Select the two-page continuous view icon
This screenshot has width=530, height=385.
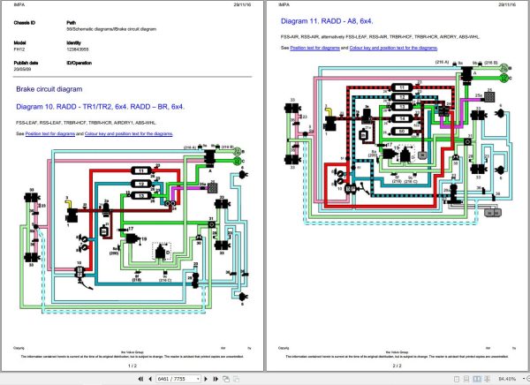(487, 379)
